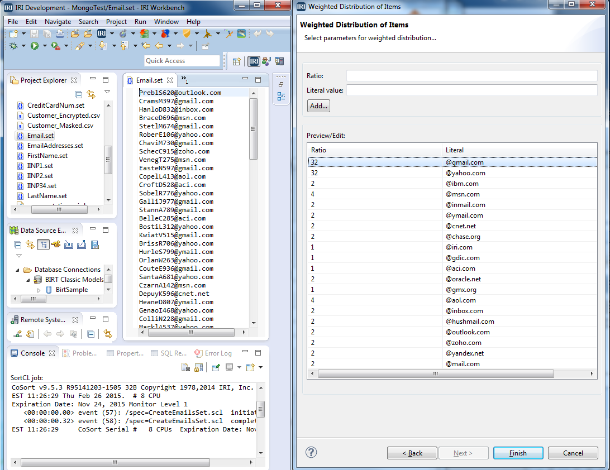Click the Email.set editor vertical scrollbar thumb
610x470 pixels.
coord(253,129)
